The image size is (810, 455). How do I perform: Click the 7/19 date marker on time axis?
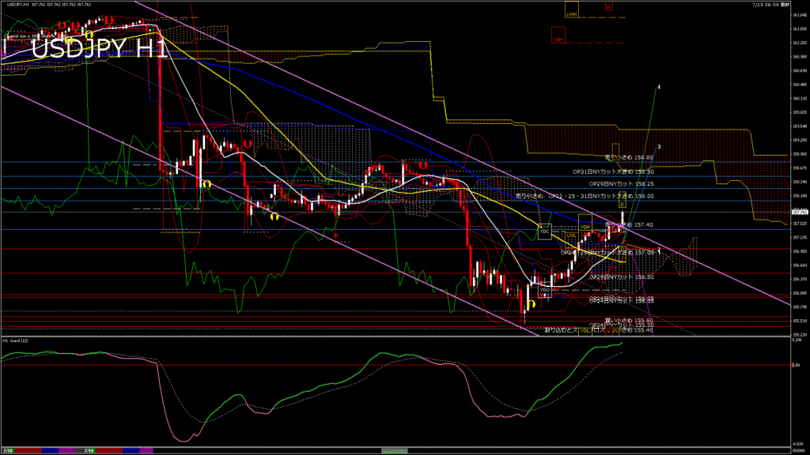[x=89, y=451]
